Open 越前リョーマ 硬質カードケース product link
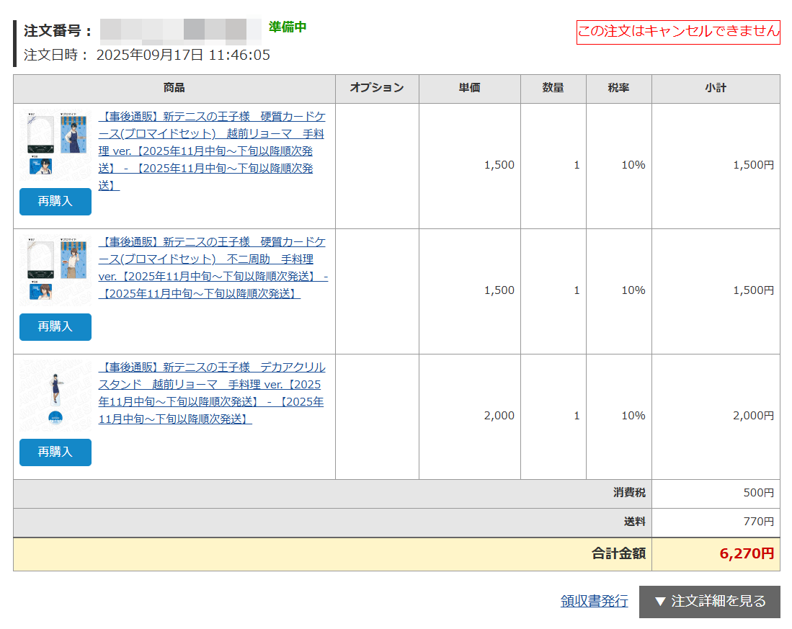792x629 pixels. pyautogui.click(x=212, y=151)
